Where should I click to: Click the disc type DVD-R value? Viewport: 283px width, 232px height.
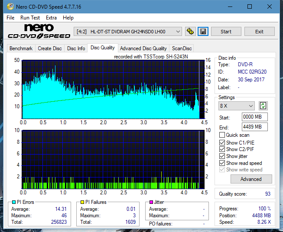[245, 64]
